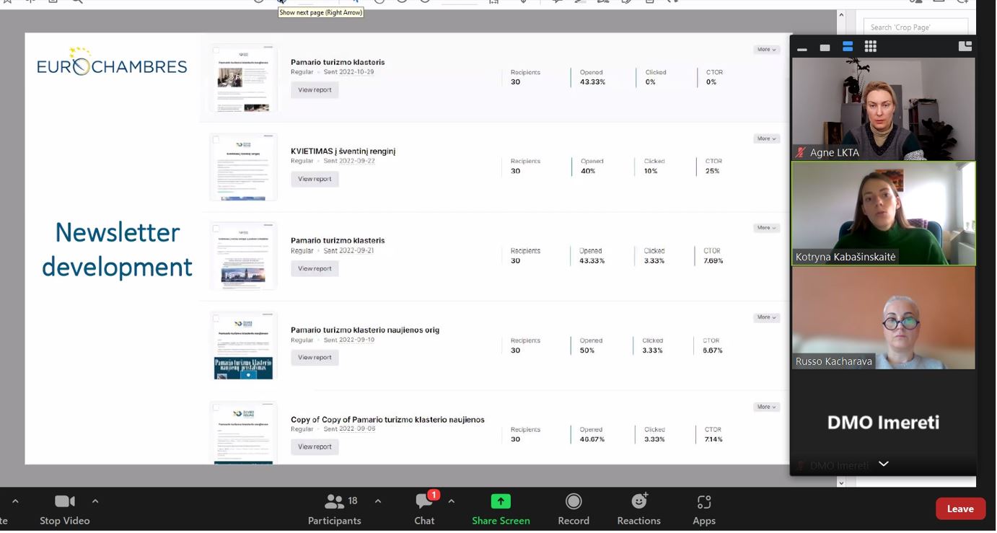Viewport: 997px width, 533px height.
Task: Click the Opened value 40%
Action: (588, 171)
